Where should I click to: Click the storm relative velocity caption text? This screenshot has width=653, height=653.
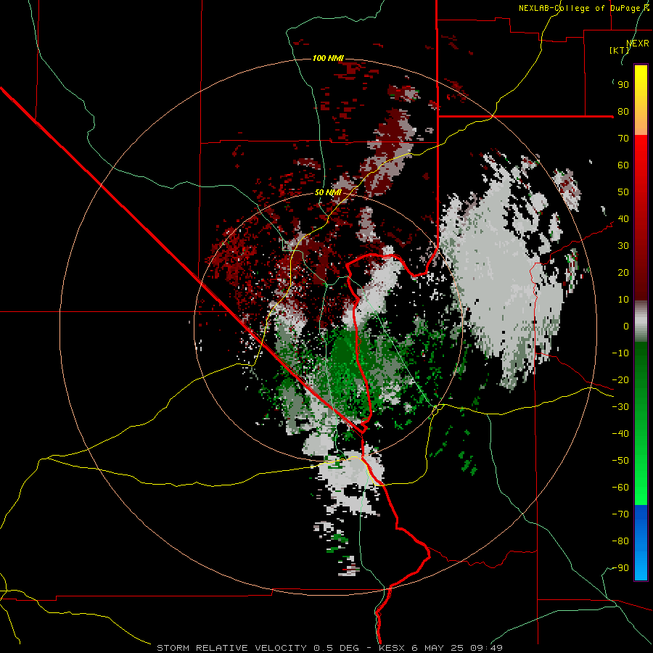pyautogui.click(x=329, y=648)
